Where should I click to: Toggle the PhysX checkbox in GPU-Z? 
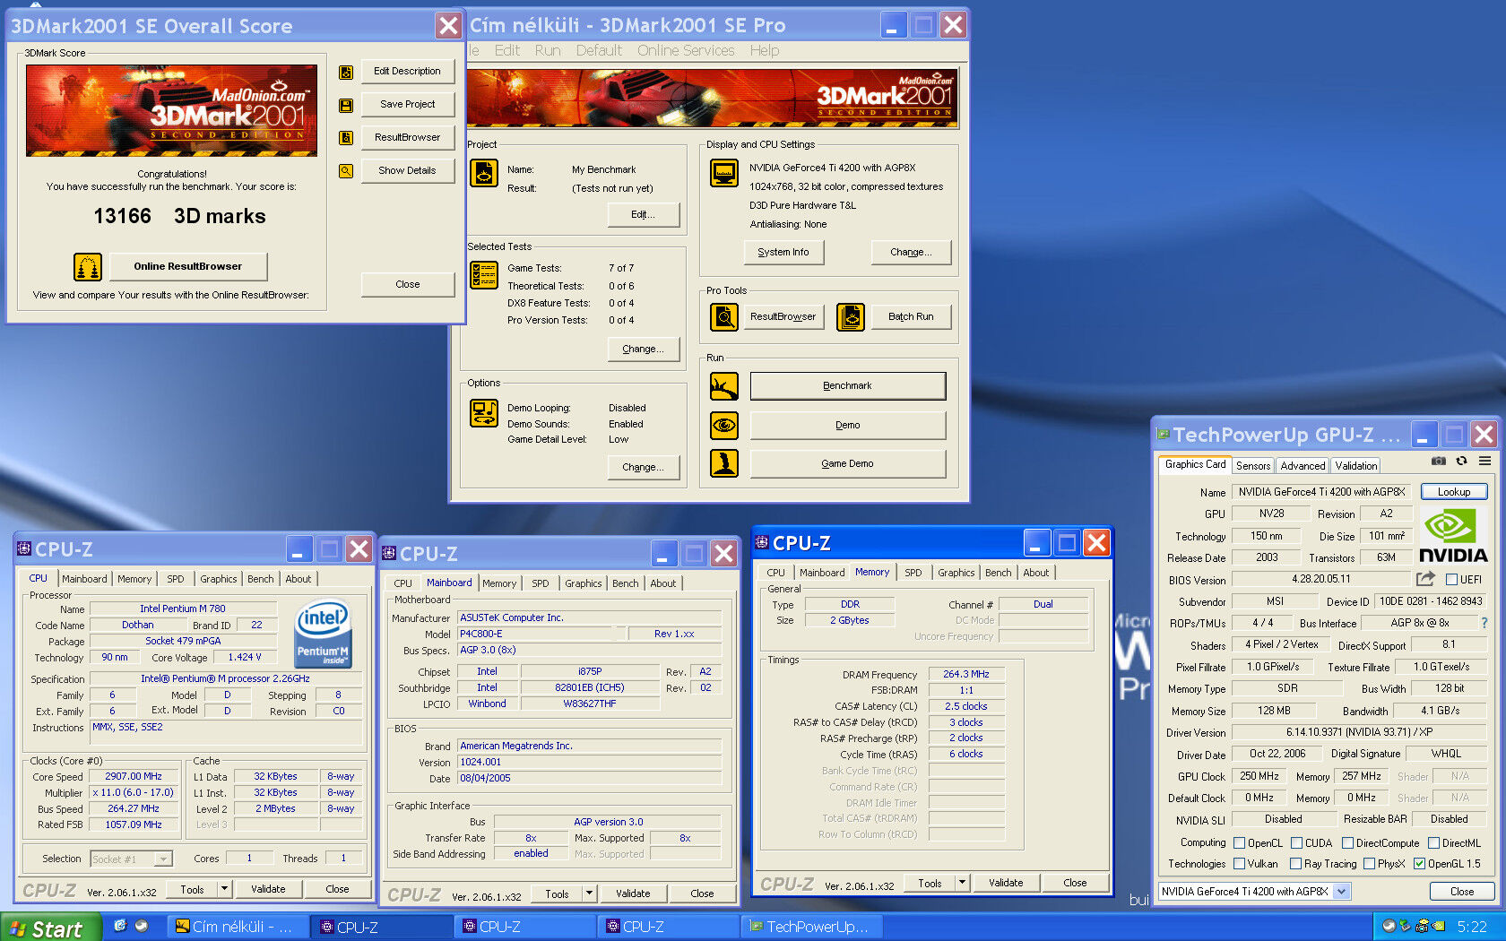(1370, 864)
